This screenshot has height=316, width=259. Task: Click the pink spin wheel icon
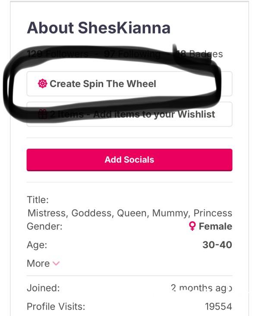[42, 84]
